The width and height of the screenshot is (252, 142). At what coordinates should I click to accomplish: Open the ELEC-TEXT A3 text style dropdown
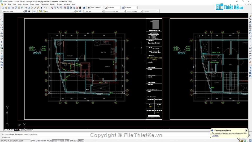point(97,7)
